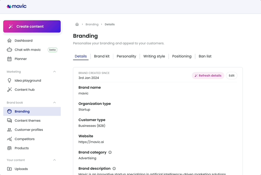
Task: Click the Create content button
Action: coord(32,27)
